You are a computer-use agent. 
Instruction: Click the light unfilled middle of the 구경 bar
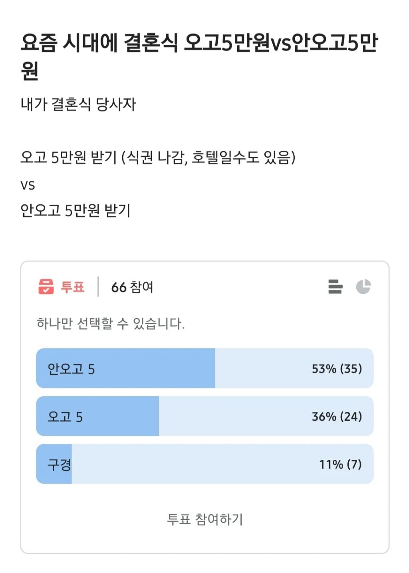coord(200,464)
